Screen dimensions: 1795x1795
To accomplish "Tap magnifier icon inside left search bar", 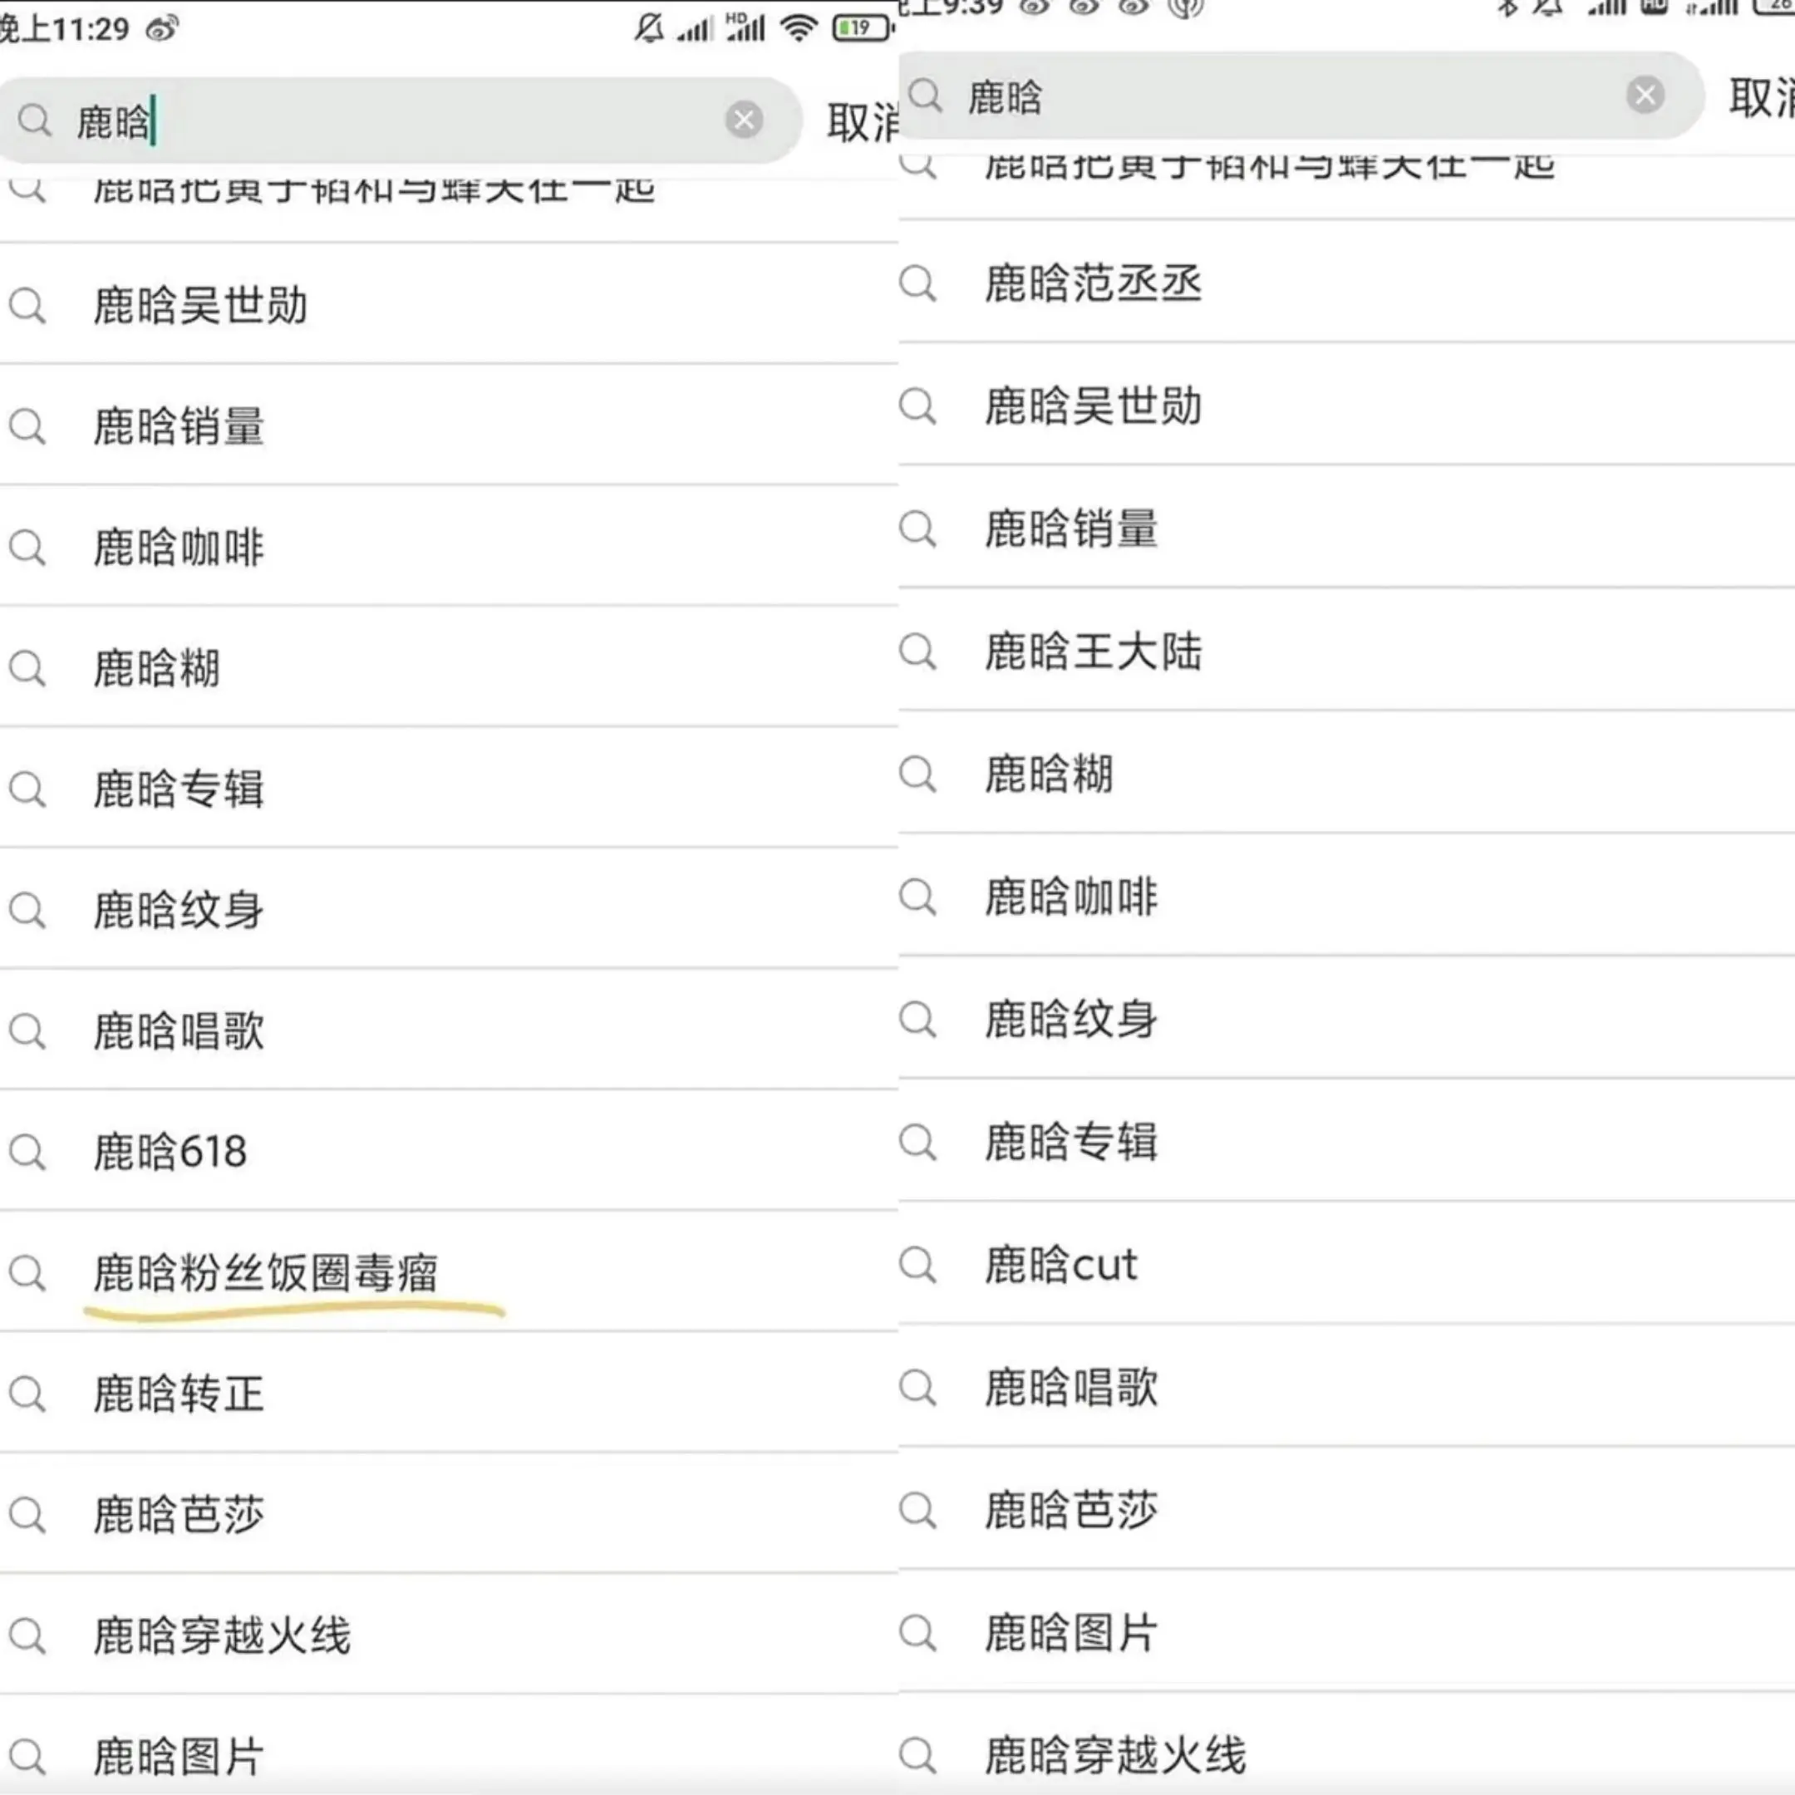I will tap(35, 120).
